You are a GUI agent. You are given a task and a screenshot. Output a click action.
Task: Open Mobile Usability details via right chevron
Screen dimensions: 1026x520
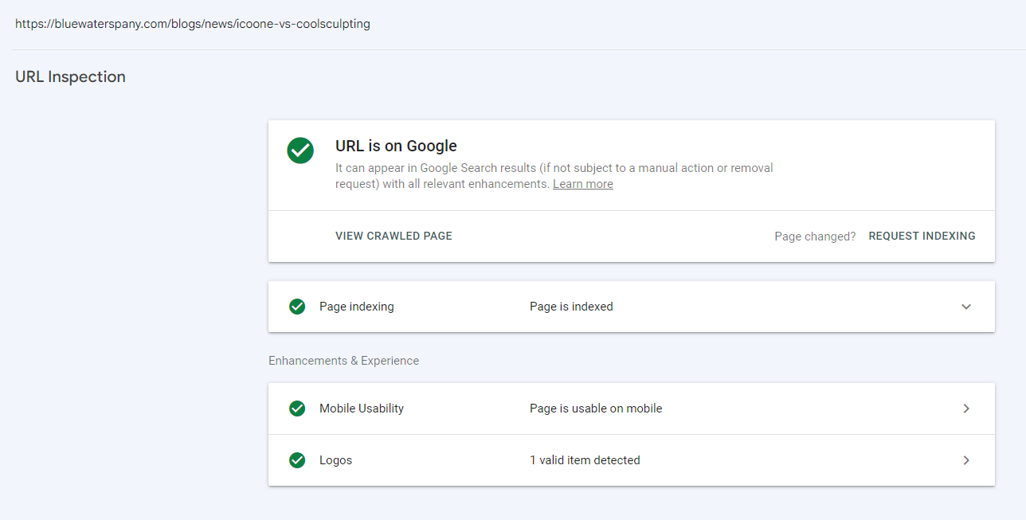pyautogui.click(x=966, y=409)
